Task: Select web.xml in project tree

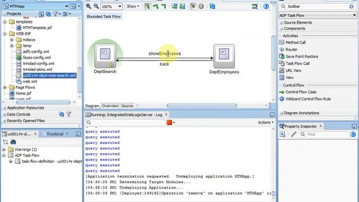Action: pyautogui.click(x=30, y=81)
